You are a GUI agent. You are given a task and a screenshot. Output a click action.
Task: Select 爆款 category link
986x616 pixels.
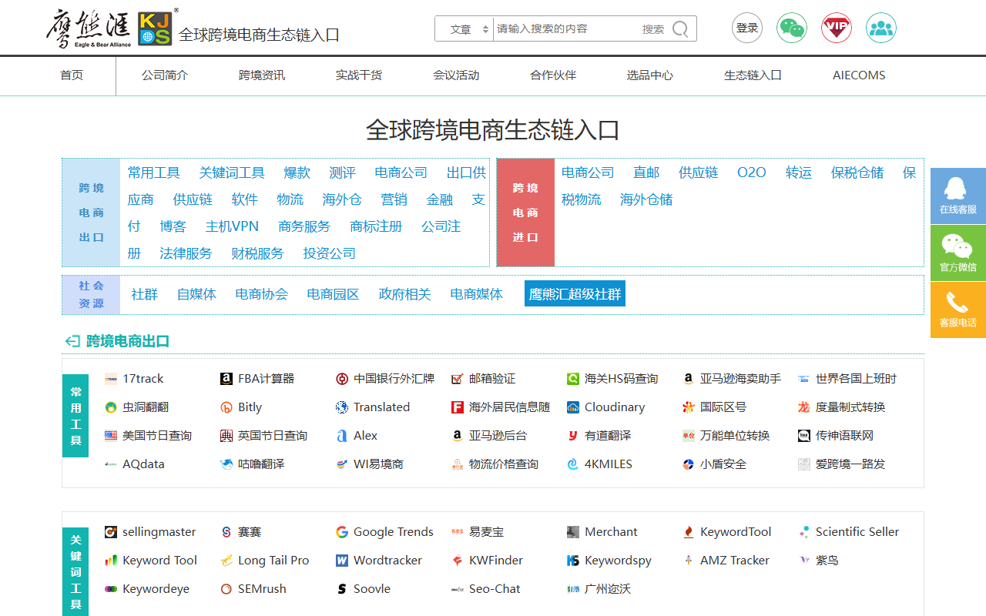[x=297, y=172]
